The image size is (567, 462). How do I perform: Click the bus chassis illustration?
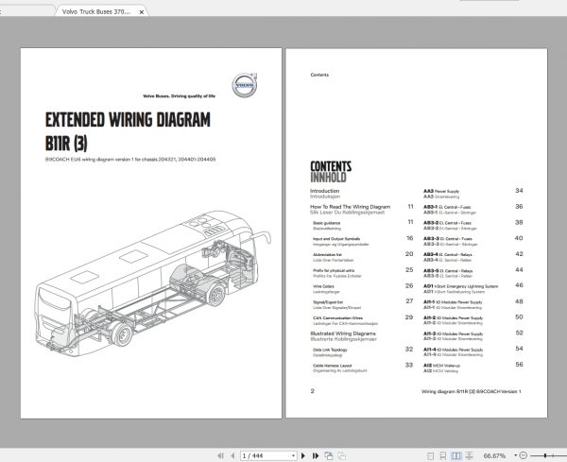pyautogui.click(x=153, y=283)
